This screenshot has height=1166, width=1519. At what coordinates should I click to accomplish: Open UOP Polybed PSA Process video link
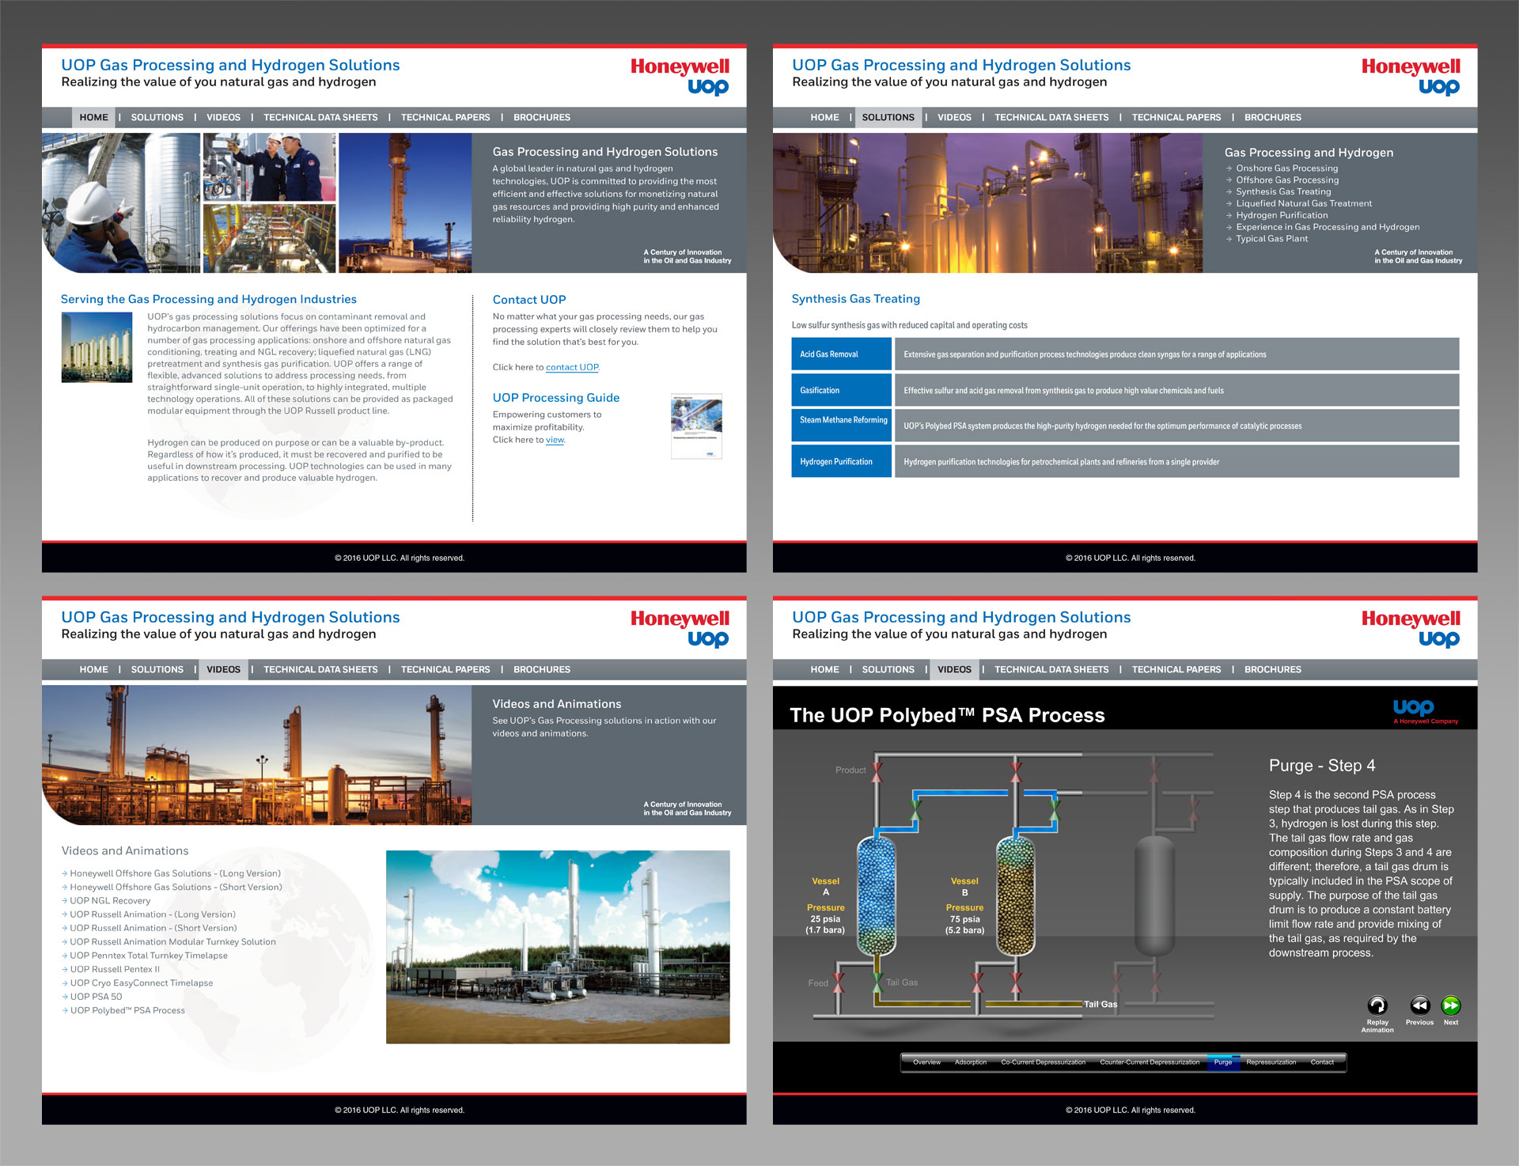pos(127,1011)
